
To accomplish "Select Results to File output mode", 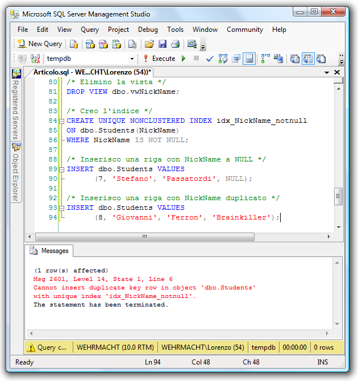I will click(321, 59).
